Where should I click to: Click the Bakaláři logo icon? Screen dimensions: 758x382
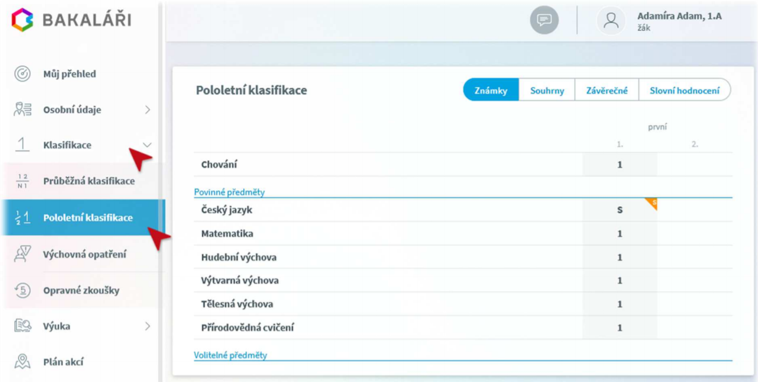23,20
